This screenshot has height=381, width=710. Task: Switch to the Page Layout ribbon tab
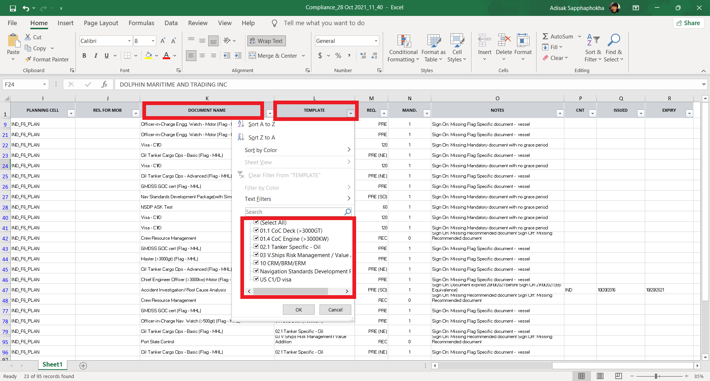(x=101, y=23)
